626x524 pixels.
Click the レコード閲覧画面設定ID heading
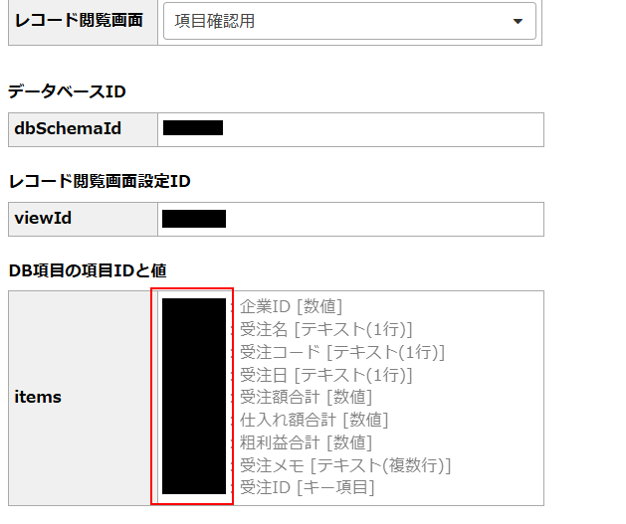click(x=100, y=181)
